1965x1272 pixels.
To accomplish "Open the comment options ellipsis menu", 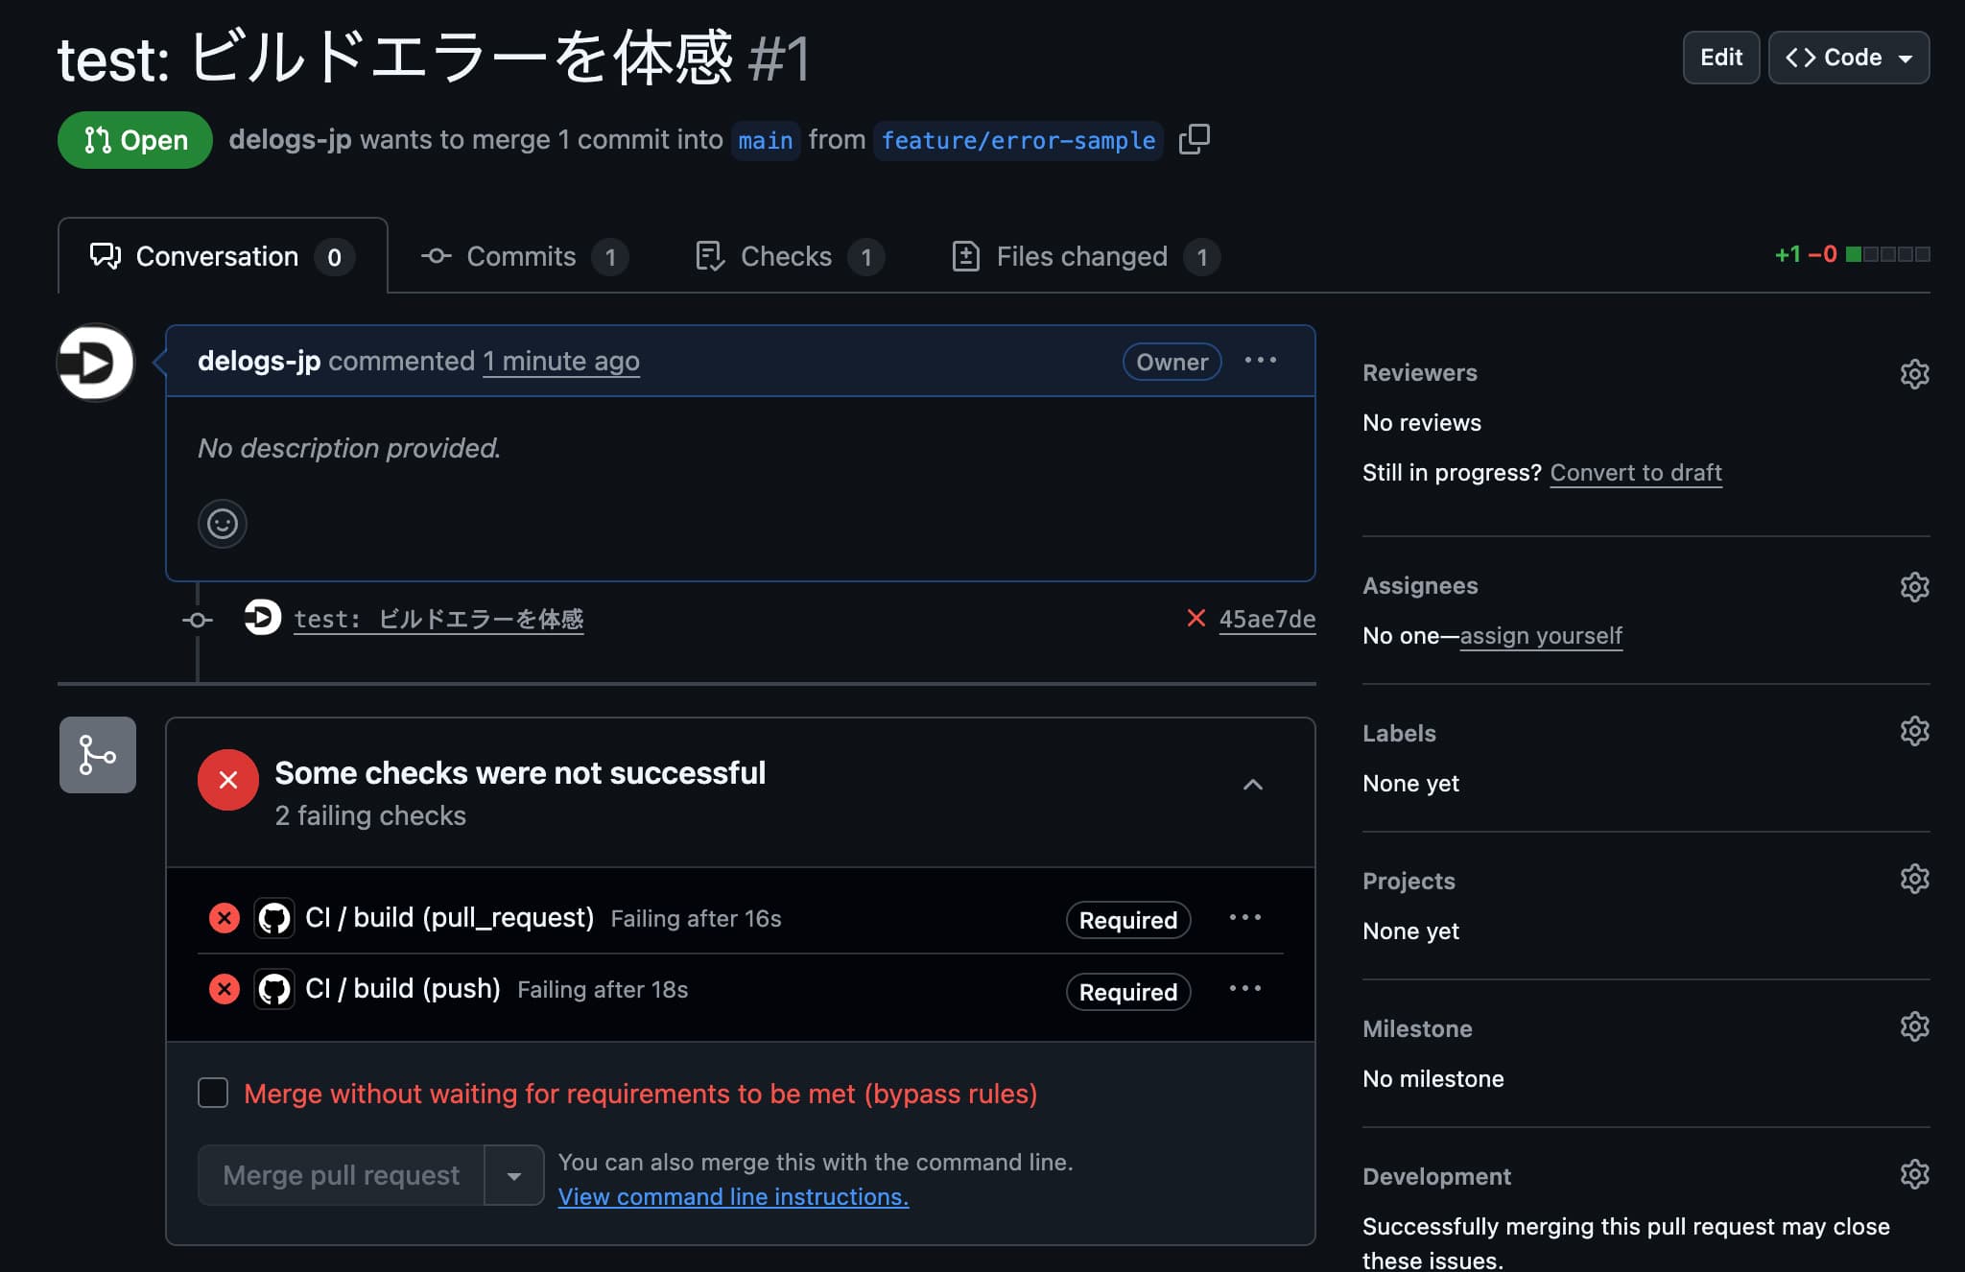I will click(1260, 361).
